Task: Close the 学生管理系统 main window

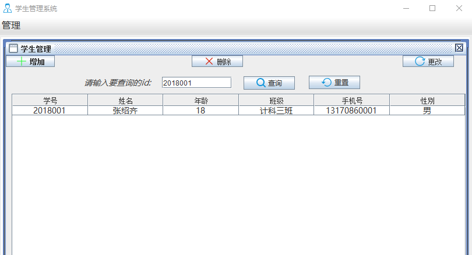Action: [x=459, y=8]
